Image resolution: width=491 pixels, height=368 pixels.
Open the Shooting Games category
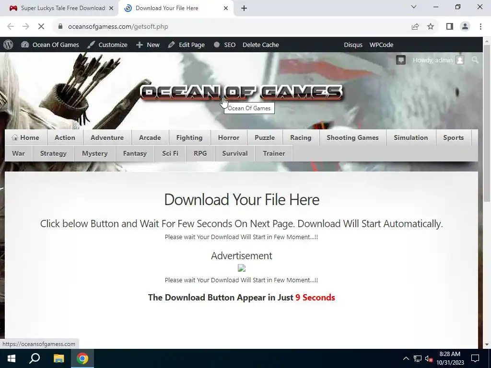pos(352,138)
